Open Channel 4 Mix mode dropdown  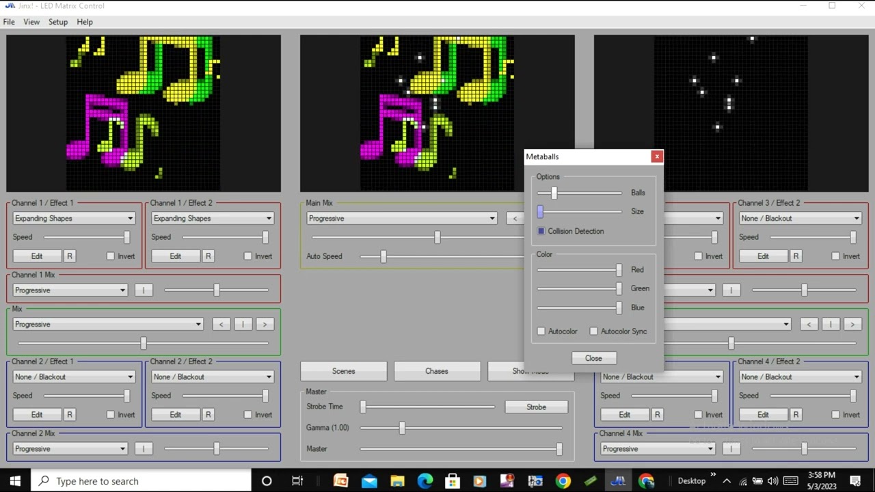pos(658,449)
